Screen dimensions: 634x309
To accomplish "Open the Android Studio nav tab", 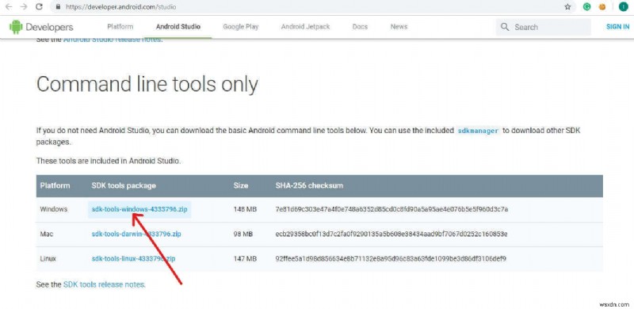I will click(x=178, y=27).
